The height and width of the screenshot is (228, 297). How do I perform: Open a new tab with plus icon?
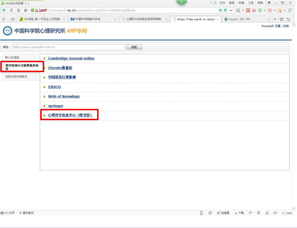[275, 19]
